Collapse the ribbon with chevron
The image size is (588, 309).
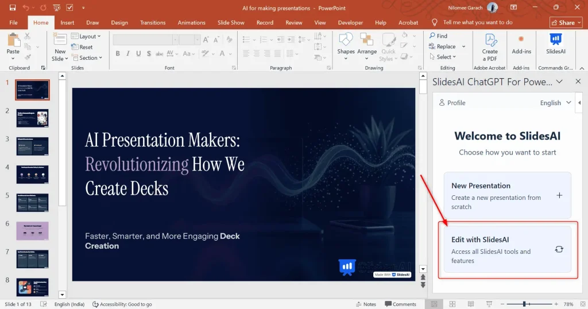click(582, 68)
